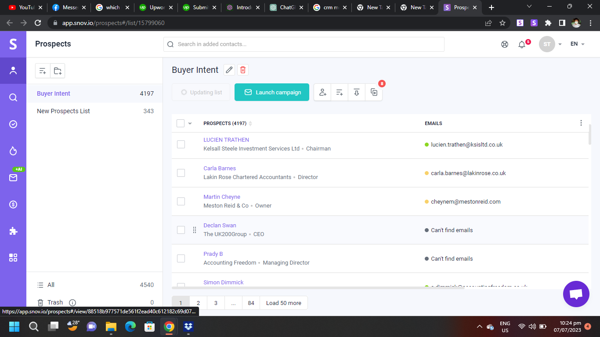The height and width of the screenshot is (337, 600).
Task: Click the Launch campaign button
Action: 272,92
